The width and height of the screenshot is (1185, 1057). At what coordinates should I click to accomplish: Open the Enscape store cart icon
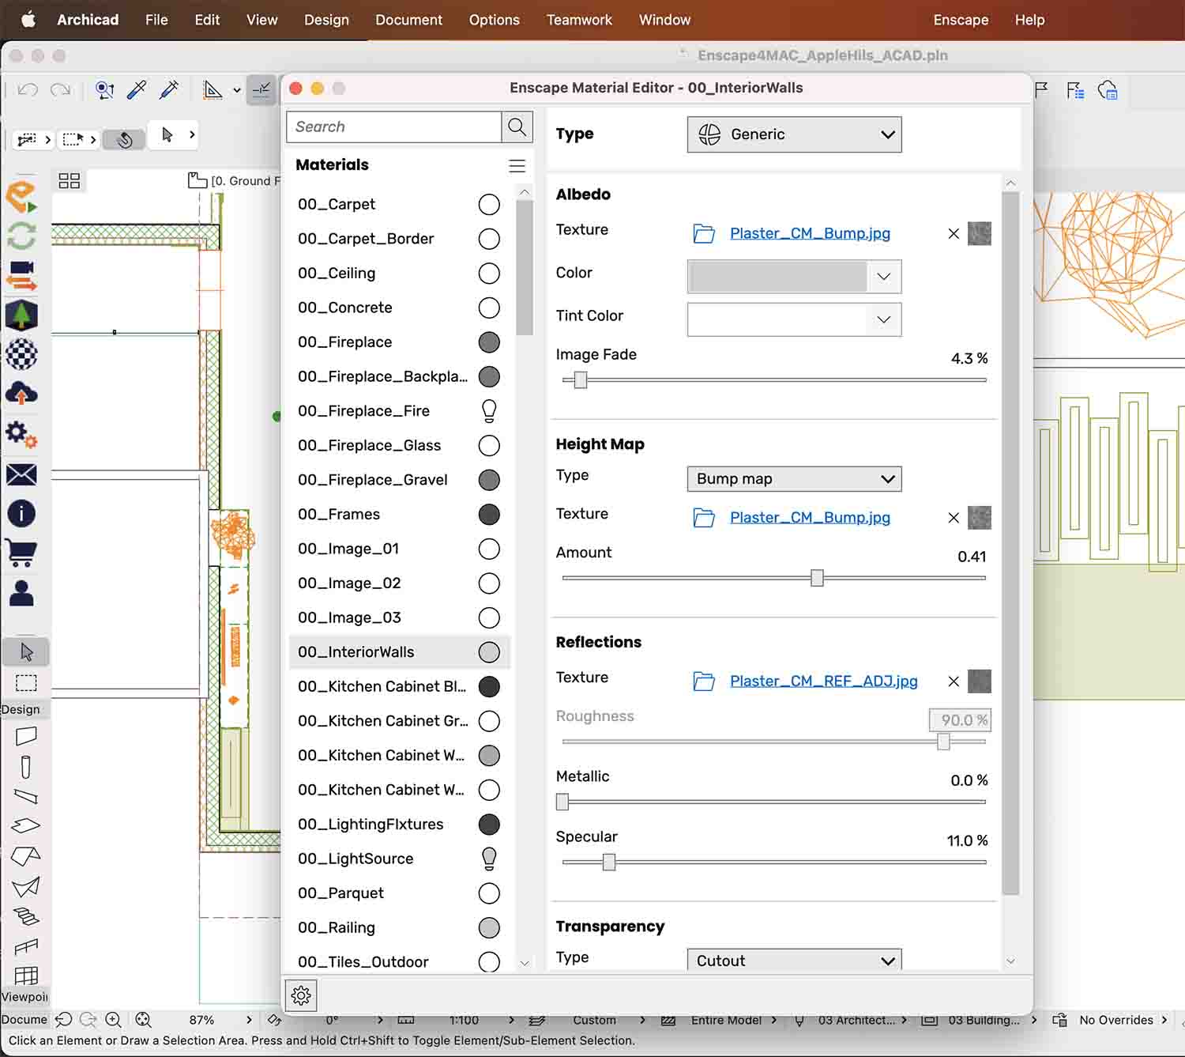pyautogui.click(x=21, y=553)
